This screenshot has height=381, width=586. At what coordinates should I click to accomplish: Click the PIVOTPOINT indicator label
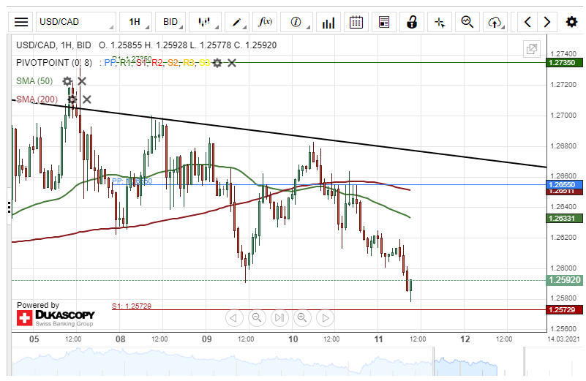point(54,63)
